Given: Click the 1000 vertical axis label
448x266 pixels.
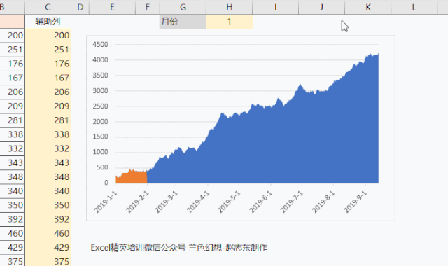Looking at the screenshot, I should [x=100, y=152].
